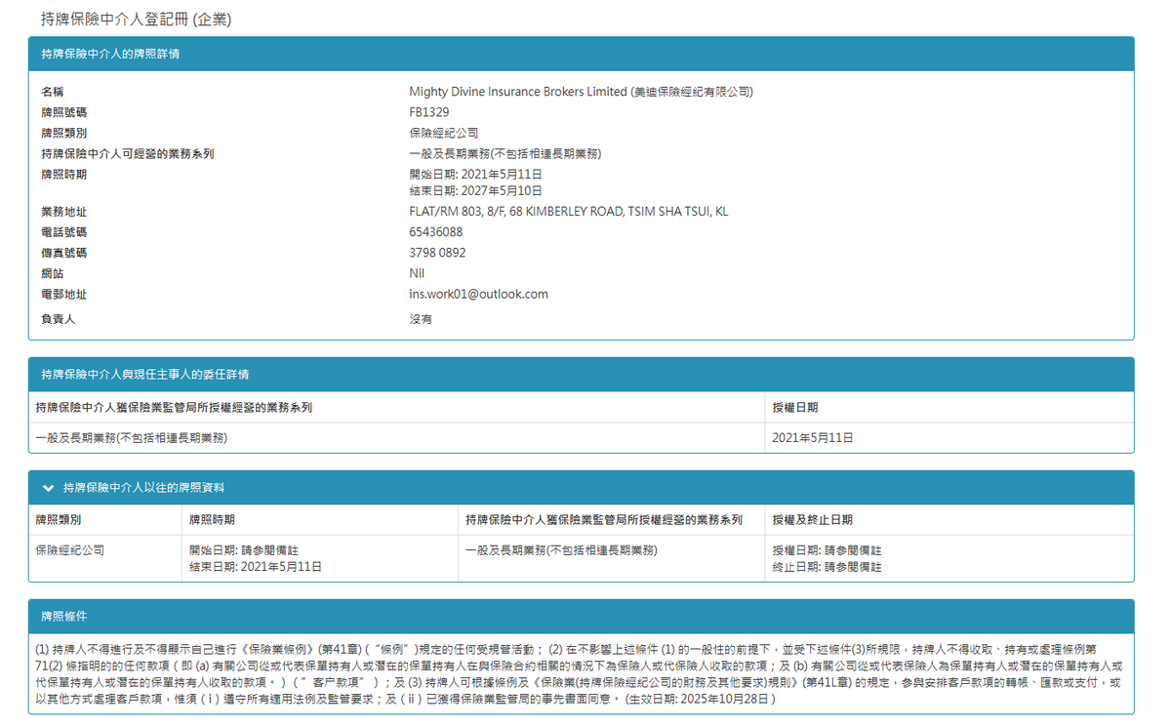Click the fax number 3798 0892
Image resolution: width=1171 pixels, height=727 pixels.
(437, 253)
